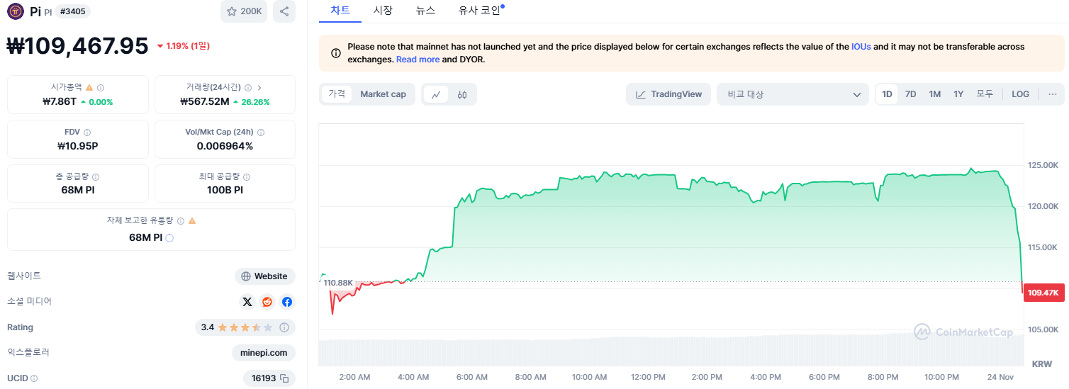Viewport: 1069px width, 389px height.
Task: Copy the UCID 16193 with copy icon
Action: tap(284, 378)
